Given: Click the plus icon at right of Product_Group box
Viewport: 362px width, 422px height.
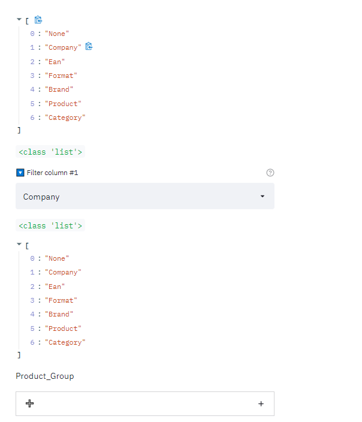Looking at the screenshot, I should pyautogui.click(x=261, y=404).
